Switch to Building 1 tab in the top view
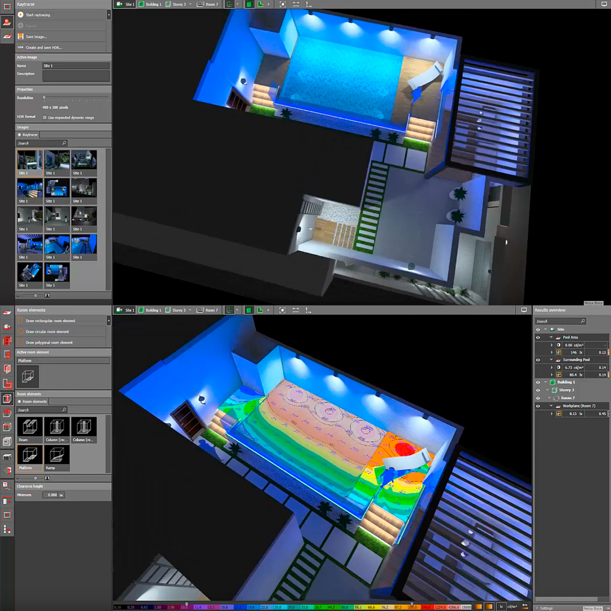Image resolution: width=611 pixels, height=611 pixels. point(150,4)
